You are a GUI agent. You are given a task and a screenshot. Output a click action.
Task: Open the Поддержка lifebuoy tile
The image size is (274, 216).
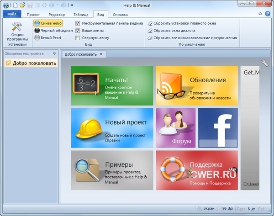pyautogui.click(x=196, y=170)
